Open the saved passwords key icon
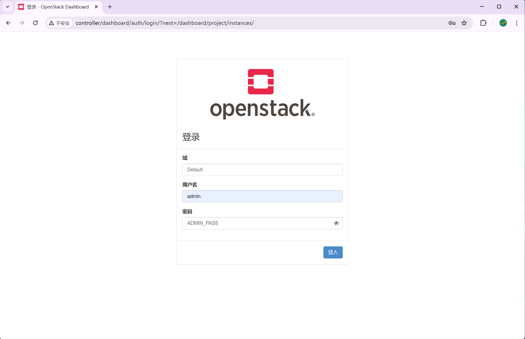Image resolution: width=525 pixels, height=339 pixels. (x=452, y=23)
